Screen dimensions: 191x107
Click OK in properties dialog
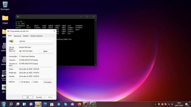coord(28,97)
